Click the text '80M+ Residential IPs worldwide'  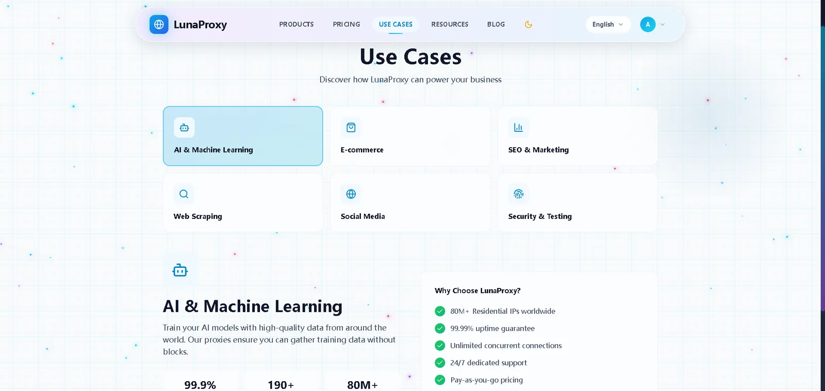(503, 311)
